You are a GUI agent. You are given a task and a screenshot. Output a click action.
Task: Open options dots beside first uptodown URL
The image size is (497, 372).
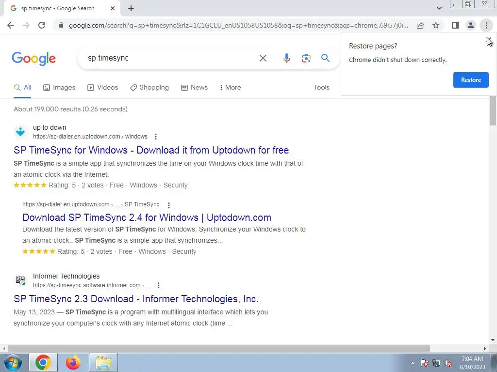(x=156, y=137)
